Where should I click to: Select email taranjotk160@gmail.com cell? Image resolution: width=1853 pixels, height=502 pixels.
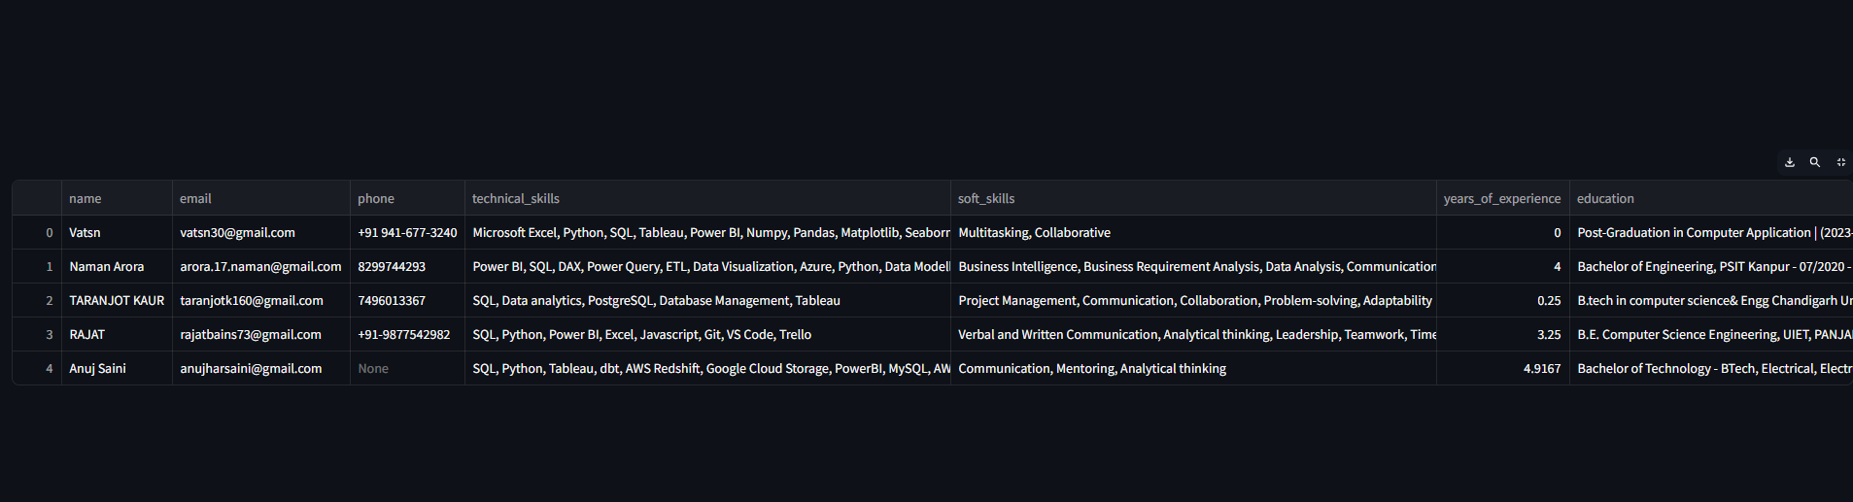261,300
